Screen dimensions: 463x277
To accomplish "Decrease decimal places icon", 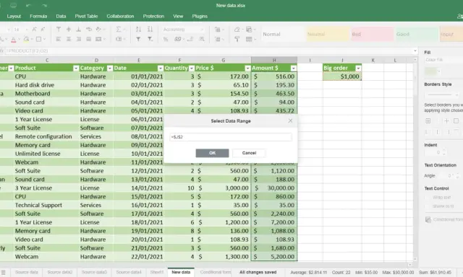I will click(190, 39).
